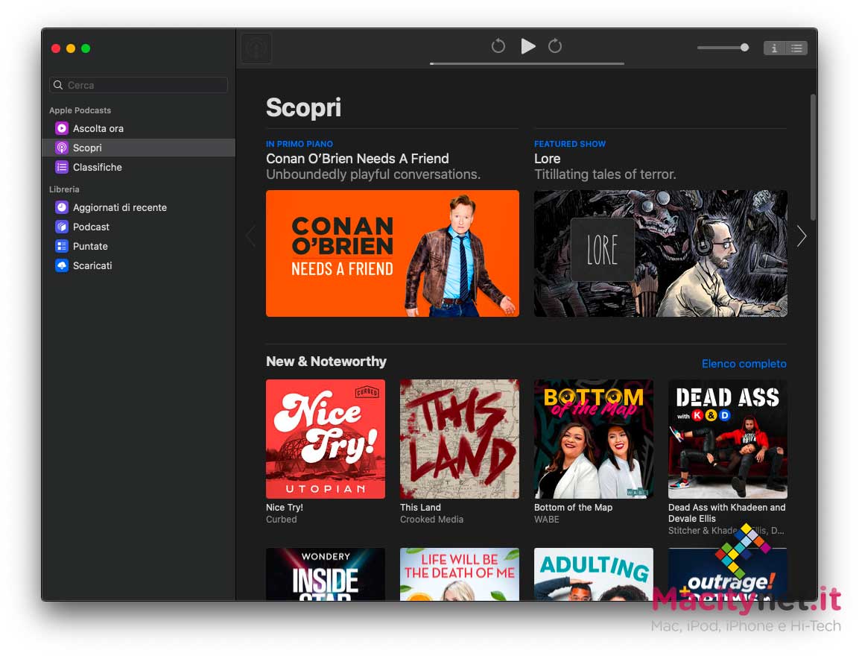The width and height of the screenshot is (859, 656).
Task: Open Nice Try! podcast artwork
Action: pyautogui.click(x=326, y=439)
